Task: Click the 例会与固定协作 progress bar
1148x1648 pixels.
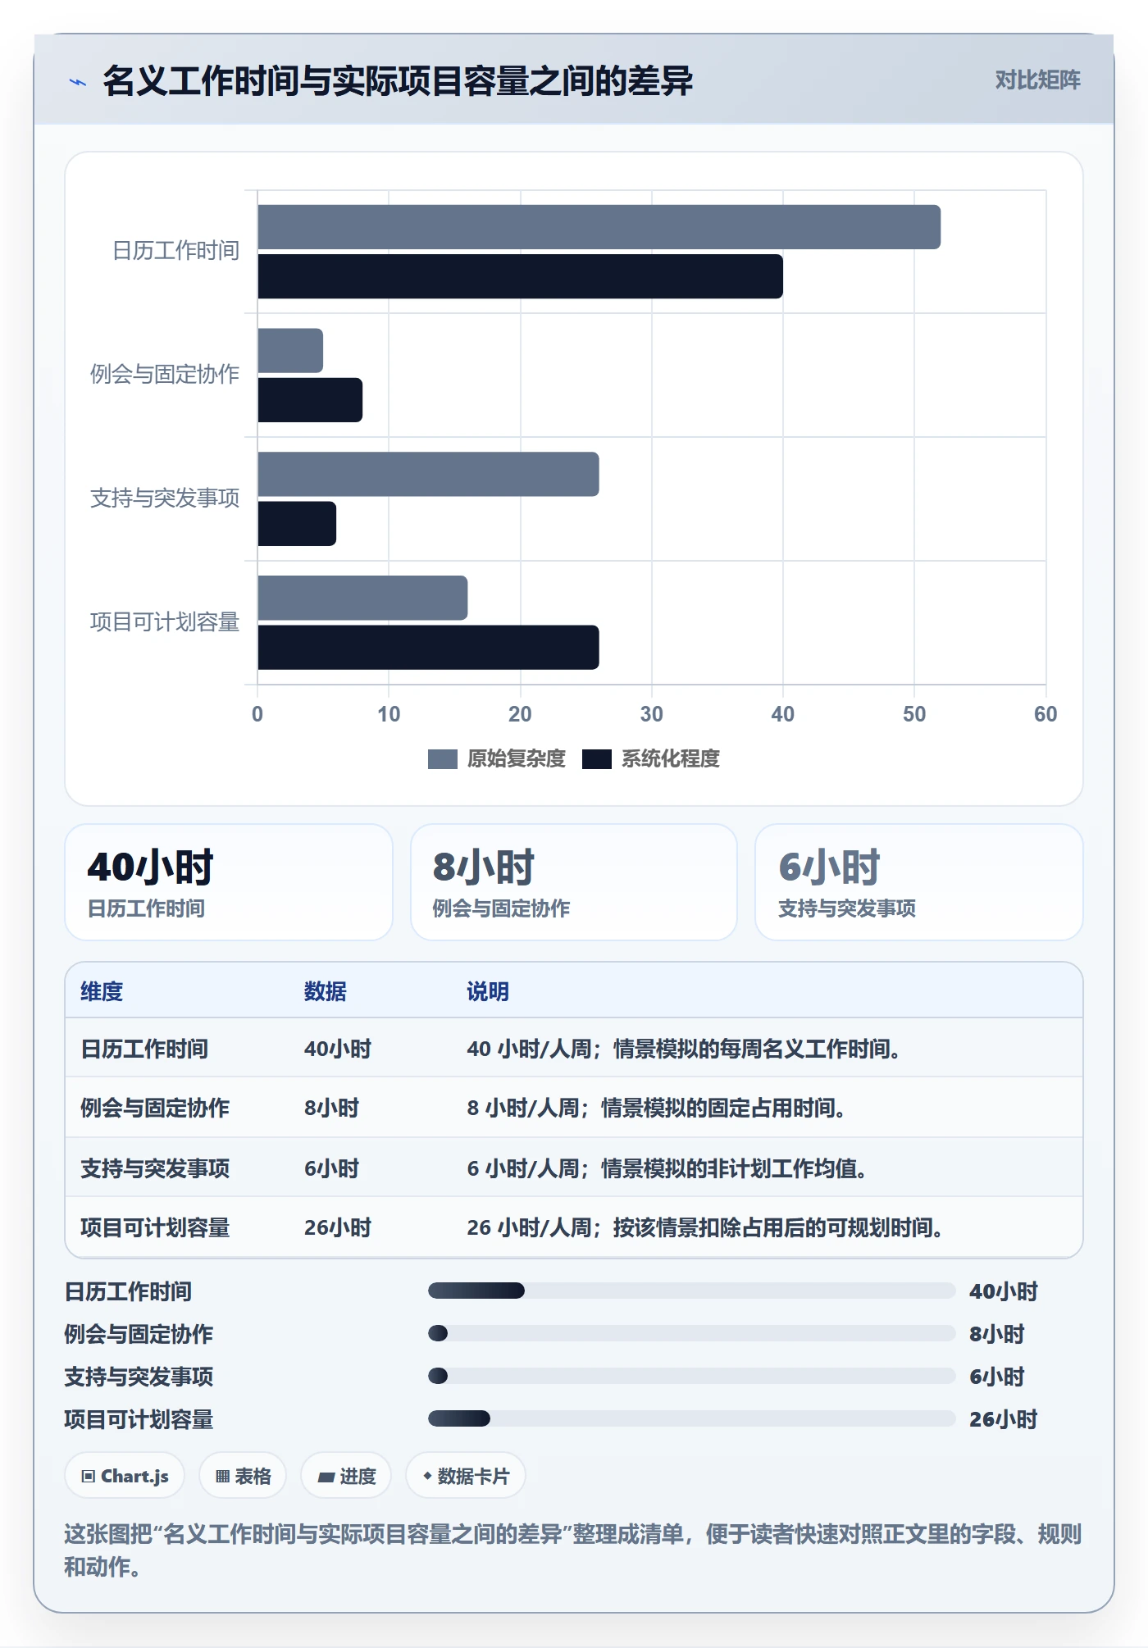Action: pyautogui.click(x=691, y=1333)
